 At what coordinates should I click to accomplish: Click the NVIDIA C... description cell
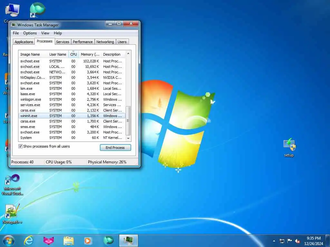point(112,78)
